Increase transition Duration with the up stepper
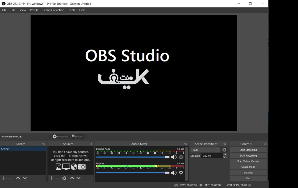 tap(224, 154)
